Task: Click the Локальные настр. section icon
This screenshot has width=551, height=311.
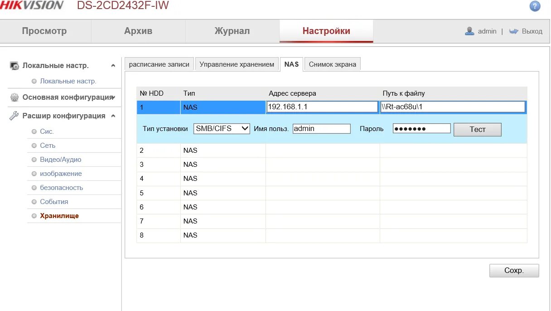Action: click(x=14, y=66)
